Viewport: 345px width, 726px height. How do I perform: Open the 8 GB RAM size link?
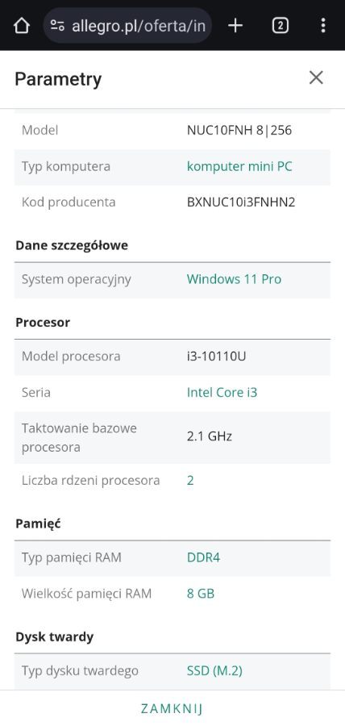[x=201, y=593]
